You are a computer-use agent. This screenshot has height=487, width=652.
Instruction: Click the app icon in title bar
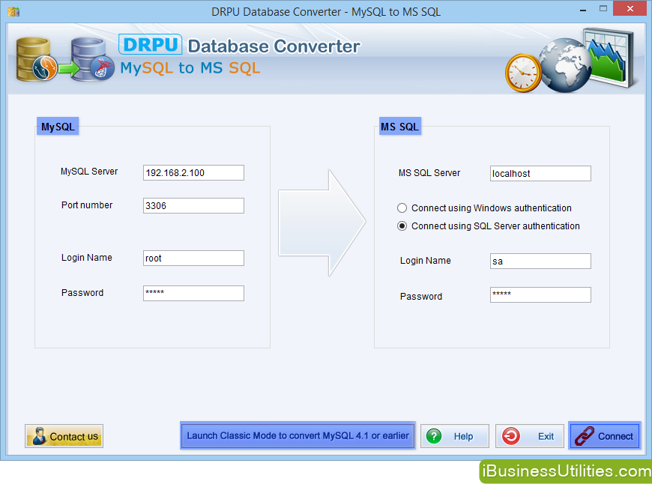click(x=13, y=12)
